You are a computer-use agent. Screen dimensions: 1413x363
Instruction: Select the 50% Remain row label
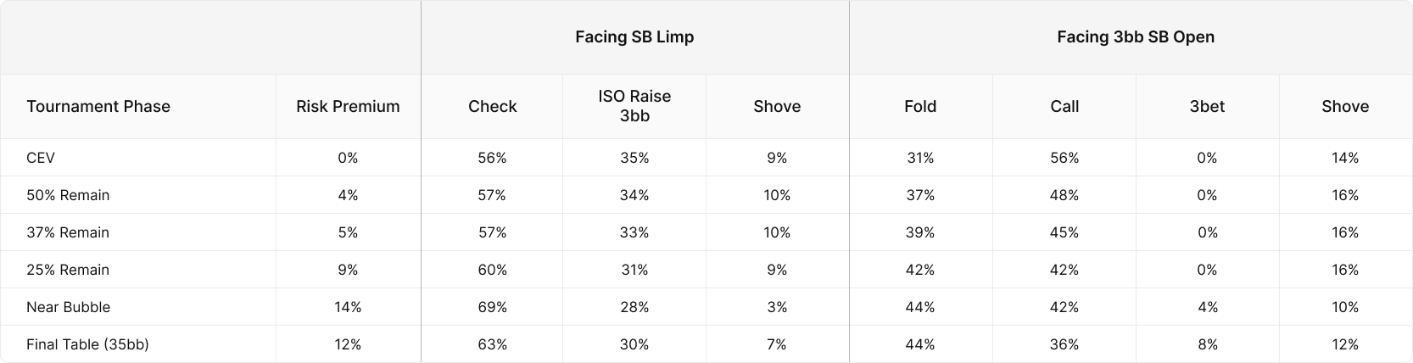click(68, 195)
